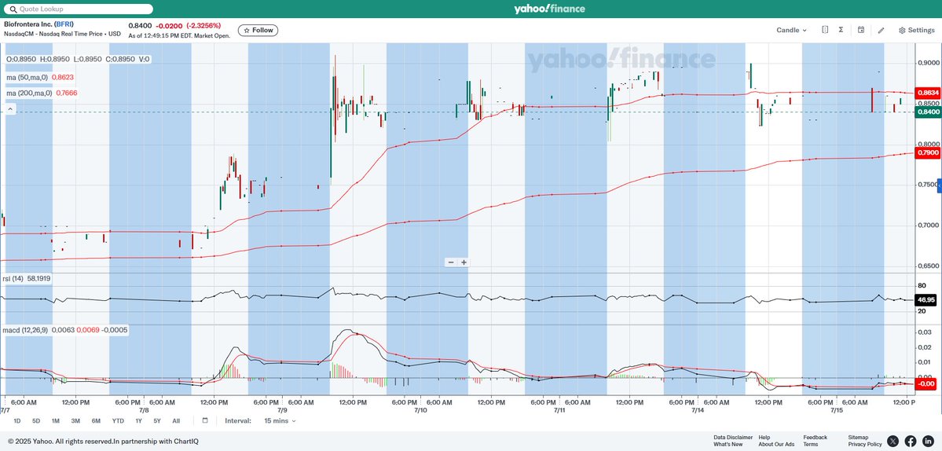
Task: Select the ma (200,ma,0) indicator label
Action: [29, 93]
